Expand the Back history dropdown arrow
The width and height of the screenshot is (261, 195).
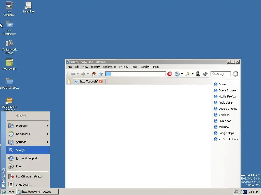77,74
